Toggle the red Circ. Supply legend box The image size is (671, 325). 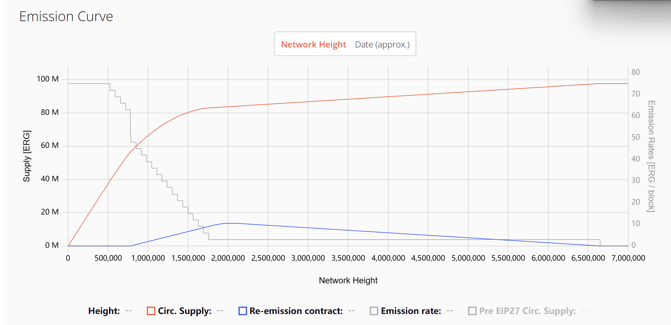pyautogui.click(x=151, y=311)
